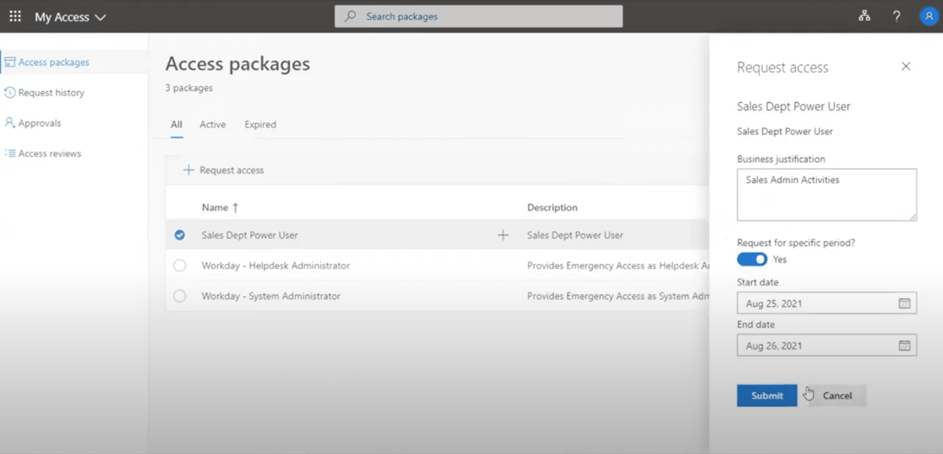943x454 pixels.
Task: Switch to the Active tab
Action: (x=212, y=124)
